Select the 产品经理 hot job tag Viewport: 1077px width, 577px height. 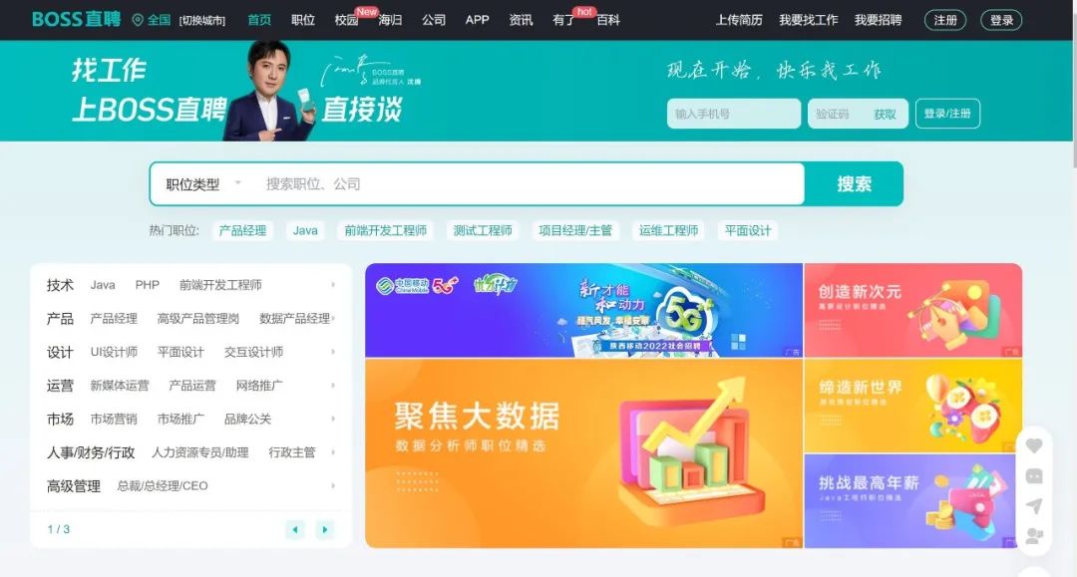pos(242,230)
